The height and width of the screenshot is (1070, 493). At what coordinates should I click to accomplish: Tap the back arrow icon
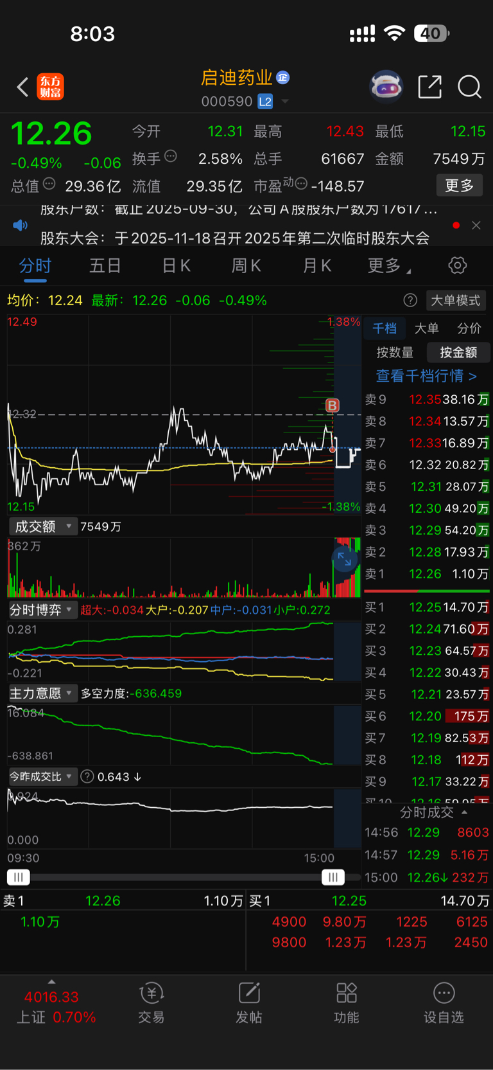22,87
